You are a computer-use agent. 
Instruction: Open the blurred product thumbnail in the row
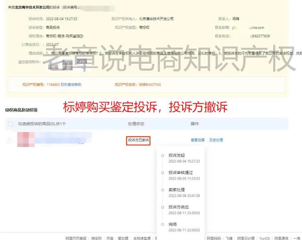pos(26,140)
